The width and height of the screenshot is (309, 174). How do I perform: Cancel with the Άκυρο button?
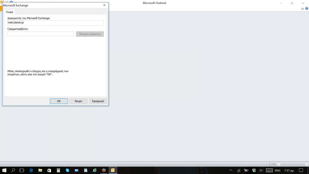tap(79, 101)
